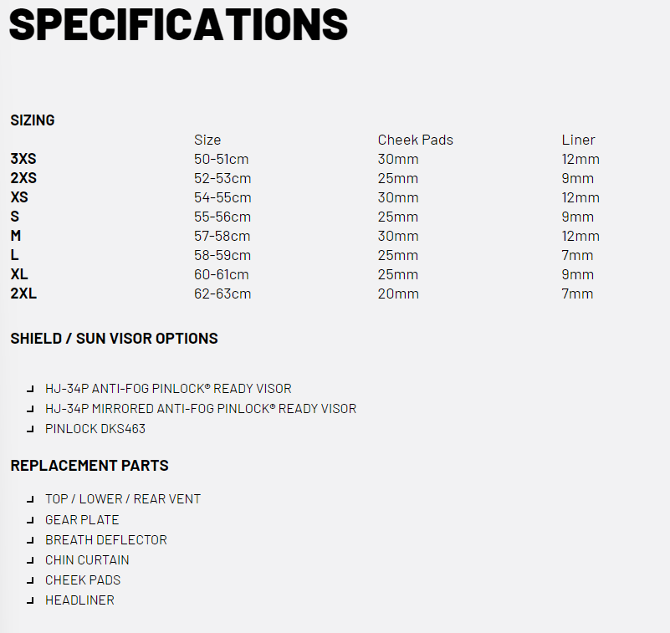Select the Chin Curtain replacement part
Image resolution: width=670 pixels, height=633 pixels.
[x=87, y=560]
